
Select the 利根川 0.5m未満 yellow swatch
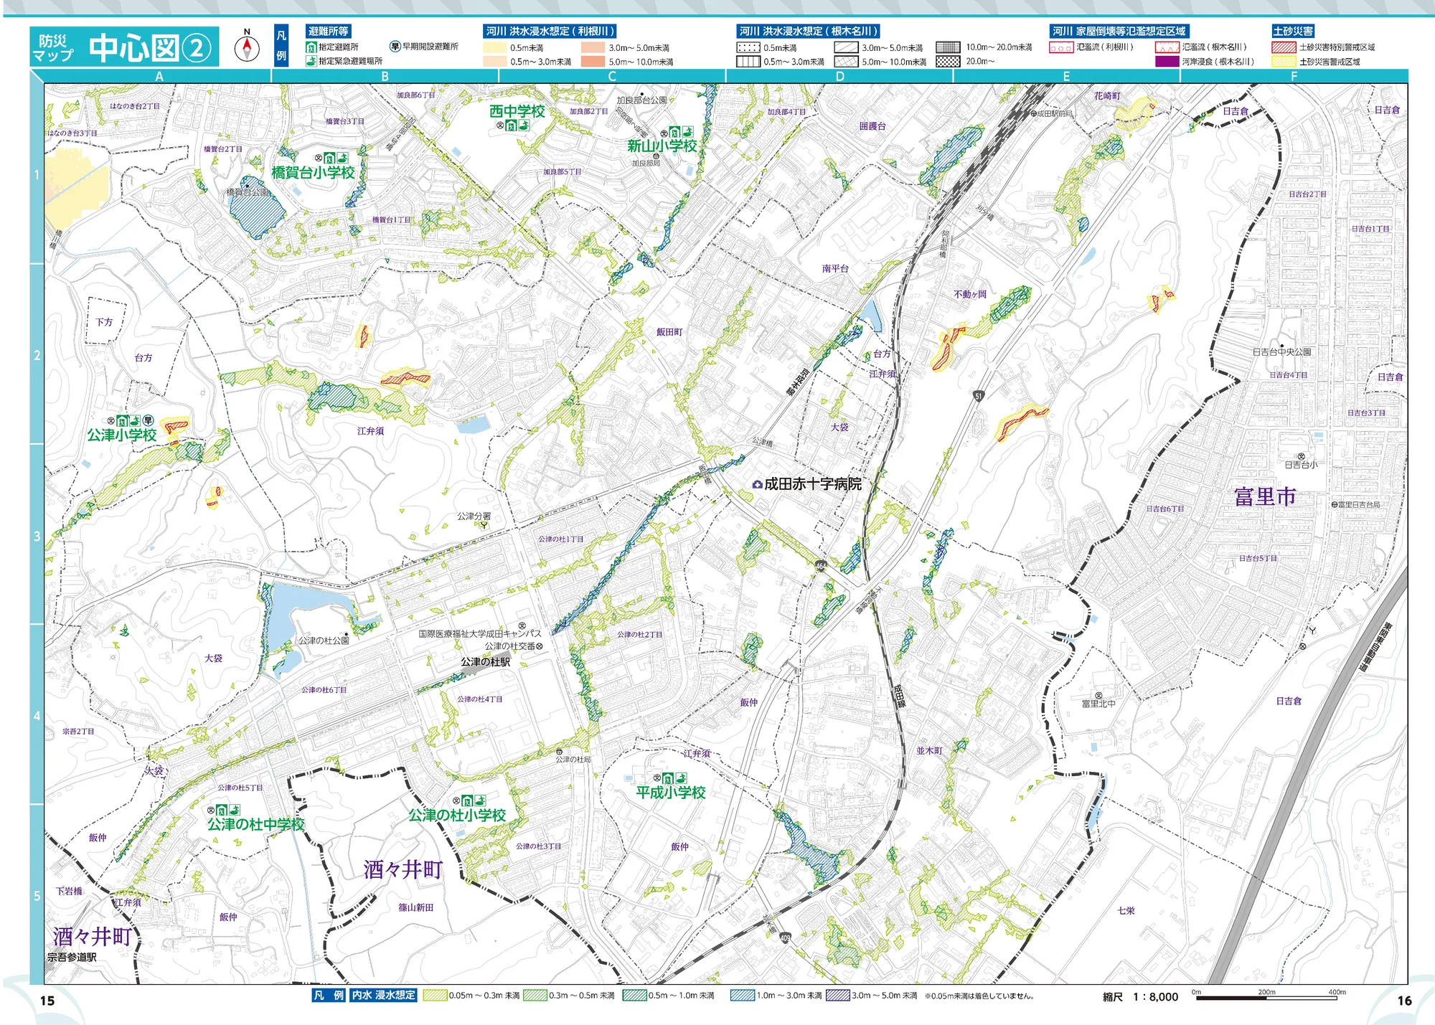[x=495, y=48]
